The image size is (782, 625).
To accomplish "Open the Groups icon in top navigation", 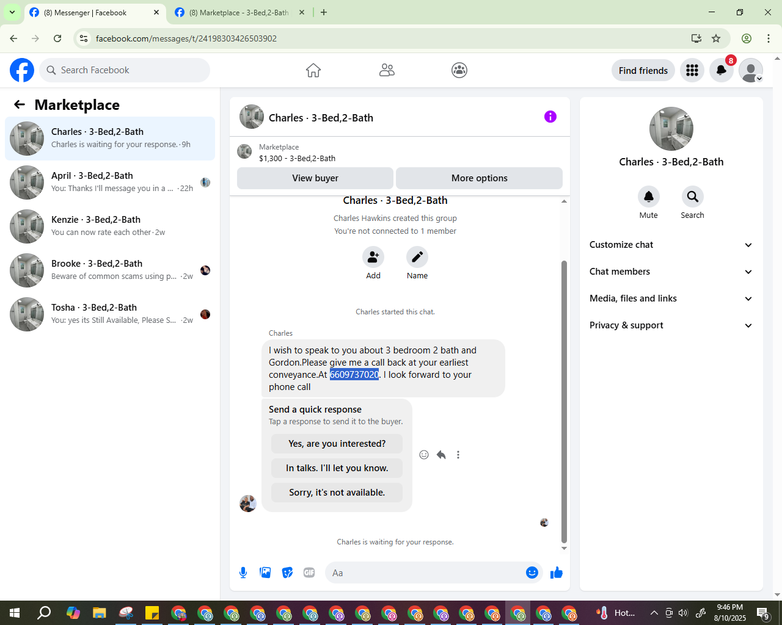I will [459, 70].
